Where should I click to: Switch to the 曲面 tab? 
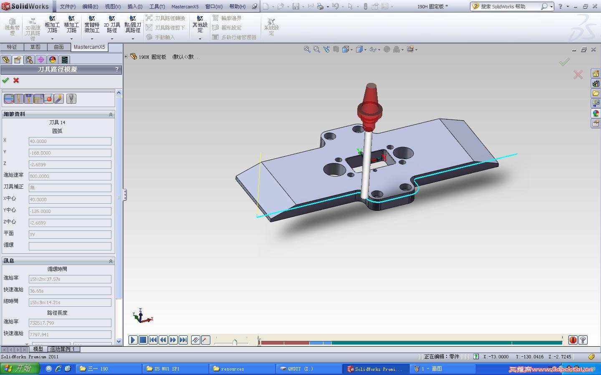tap(59, 47)
